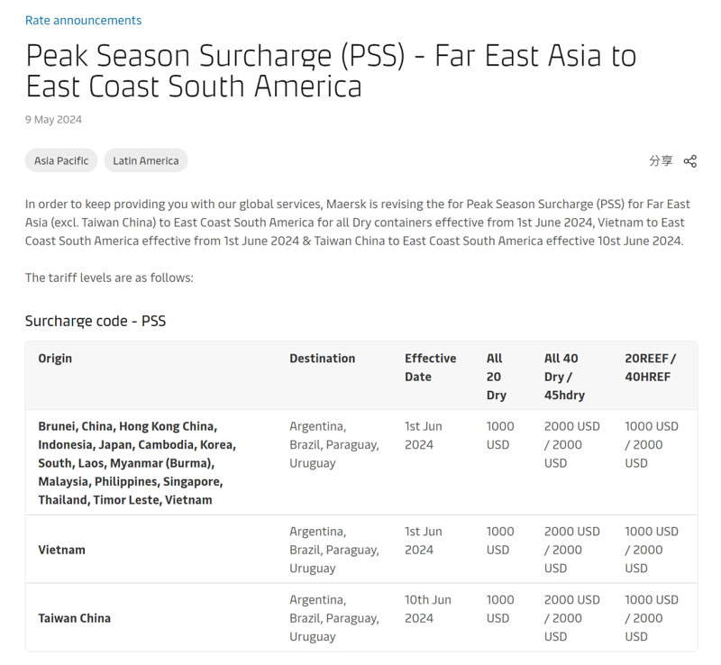Click the intro paragraph about Maersk revising PSS
The width and height of the screenshot is (721, 665).
[x=358, y=223]
